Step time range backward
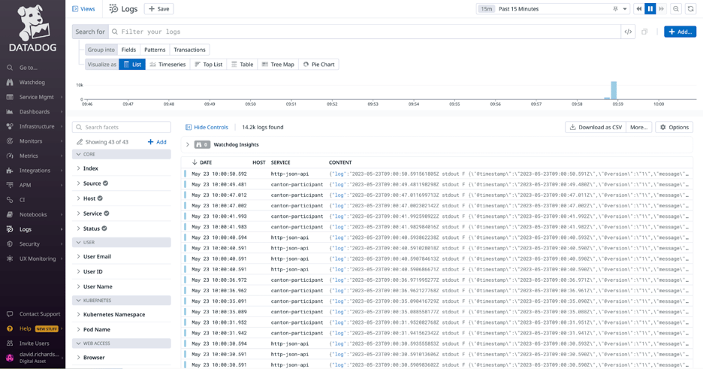Screen dimensions: 703x369 pyautogui.click(x=639, y=9)
